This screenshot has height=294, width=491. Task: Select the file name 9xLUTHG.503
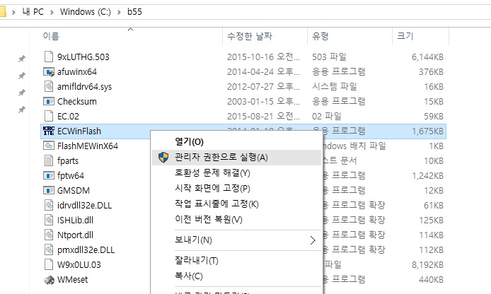(83, 57)
